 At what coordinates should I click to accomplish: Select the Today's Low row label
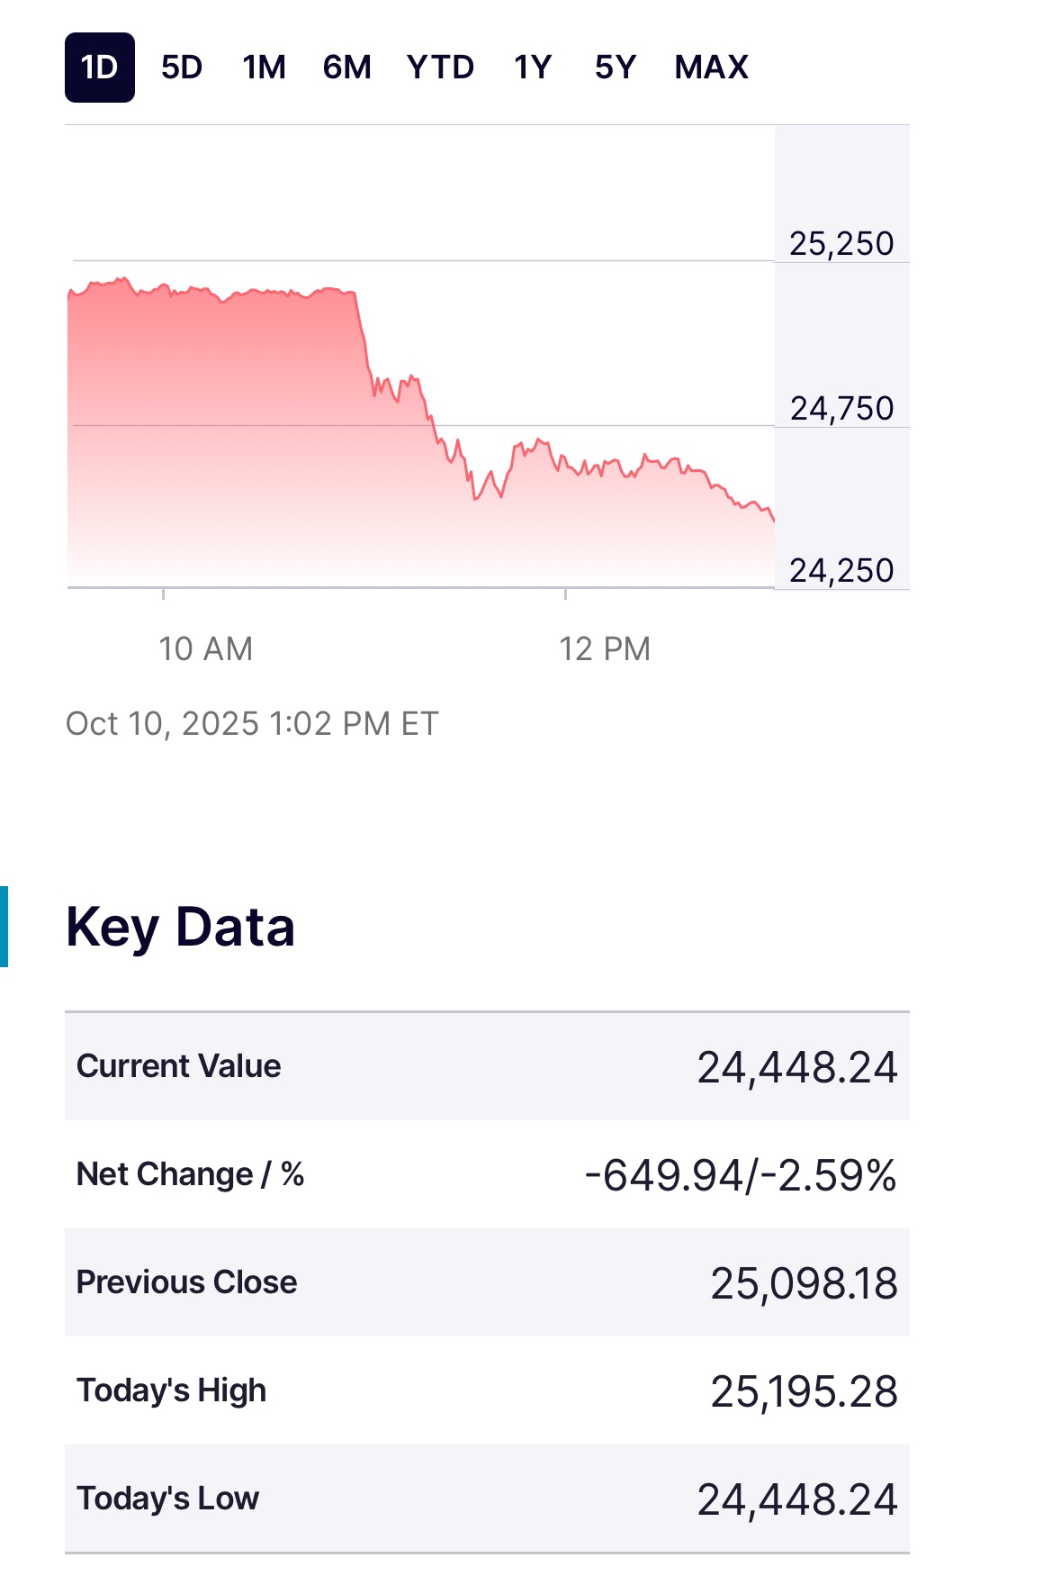(167, 1499)
